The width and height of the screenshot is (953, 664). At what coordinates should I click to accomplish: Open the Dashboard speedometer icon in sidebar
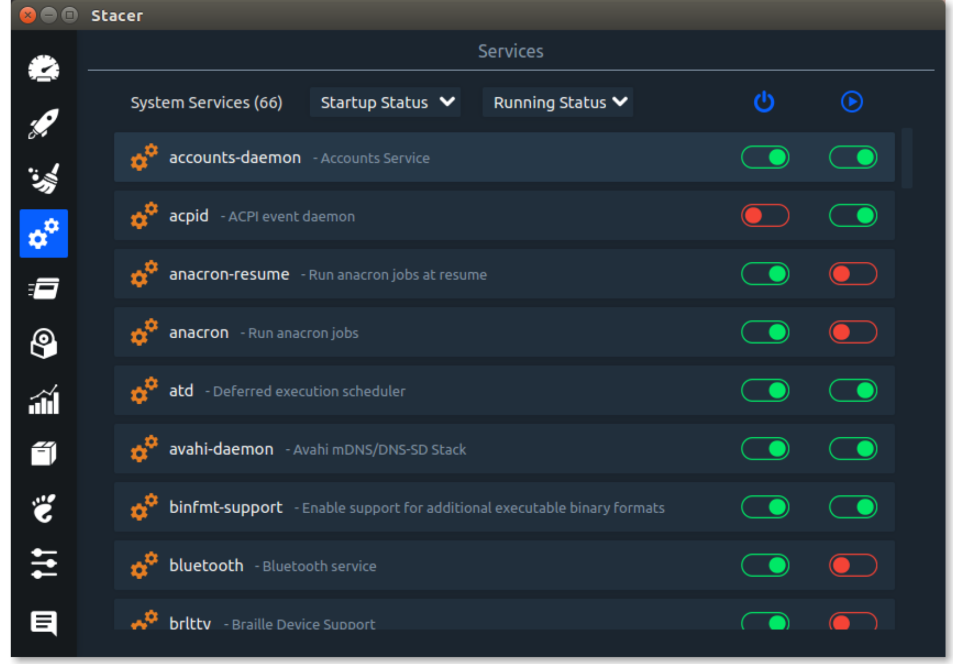(44, 68)
